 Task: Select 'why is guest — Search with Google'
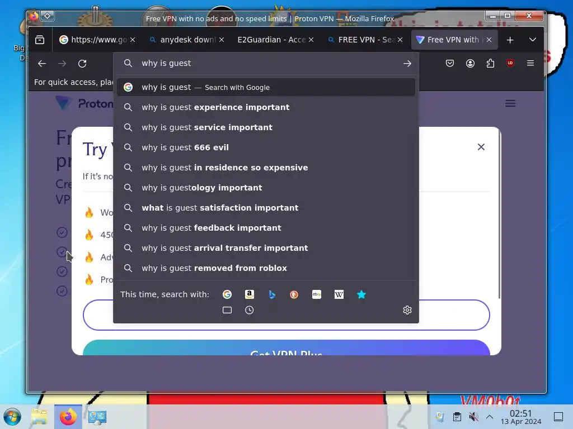tap(266, 87)
